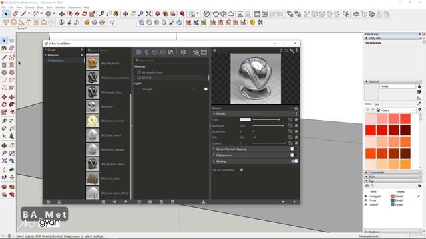Toggle the Opacity texture checkbox
The width and height of the screenshot is (426, 239).
pos(296,143)
